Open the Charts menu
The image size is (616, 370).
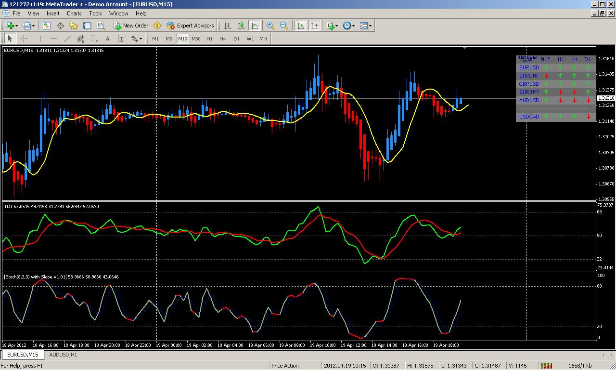click(x=74, y=13)
